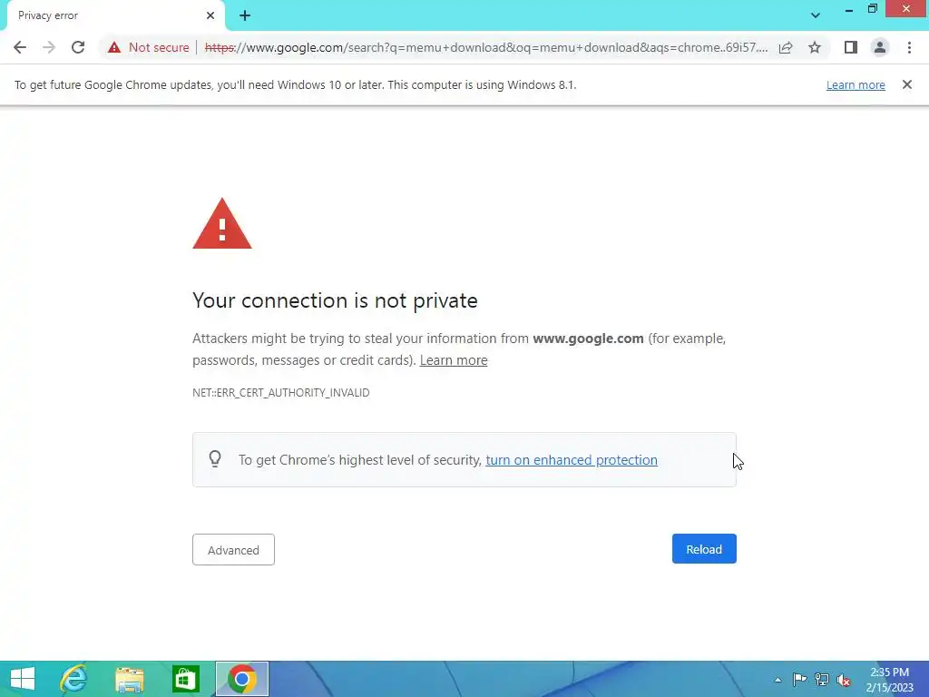Click the share this page icon
929x697 pixels.
pos(786,47)
